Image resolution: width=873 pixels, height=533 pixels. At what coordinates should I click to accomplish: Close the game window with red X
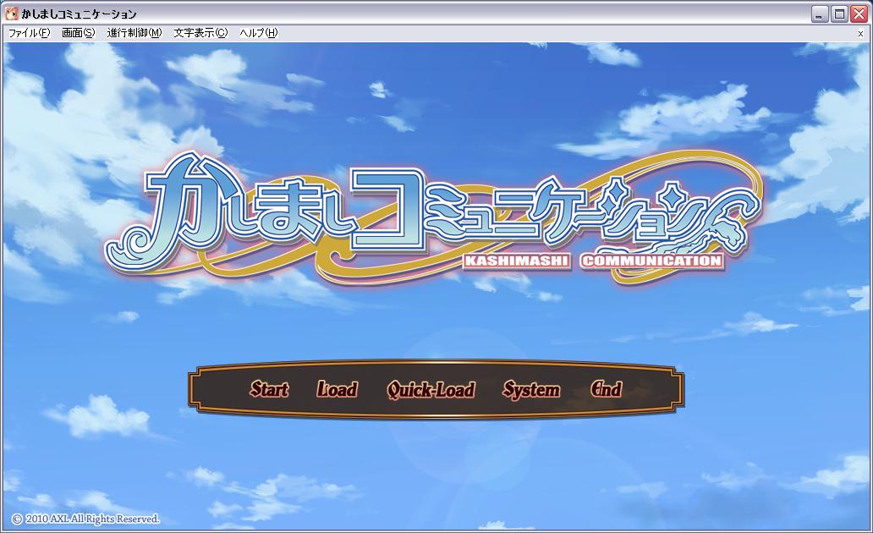pos(859,14)
